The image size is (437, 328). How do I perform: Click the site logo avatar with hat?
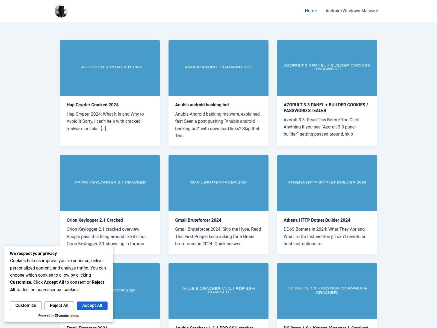tap(61, 11)
